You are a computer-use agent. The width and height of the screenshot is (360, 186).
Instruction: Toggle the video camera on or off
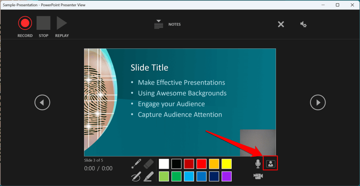[x=258, y=176]
